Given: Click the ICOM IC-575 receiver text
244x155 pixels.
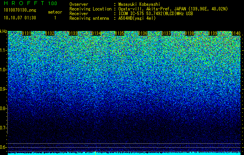Looking at the screenshot, I should click(x=156, y=14).
